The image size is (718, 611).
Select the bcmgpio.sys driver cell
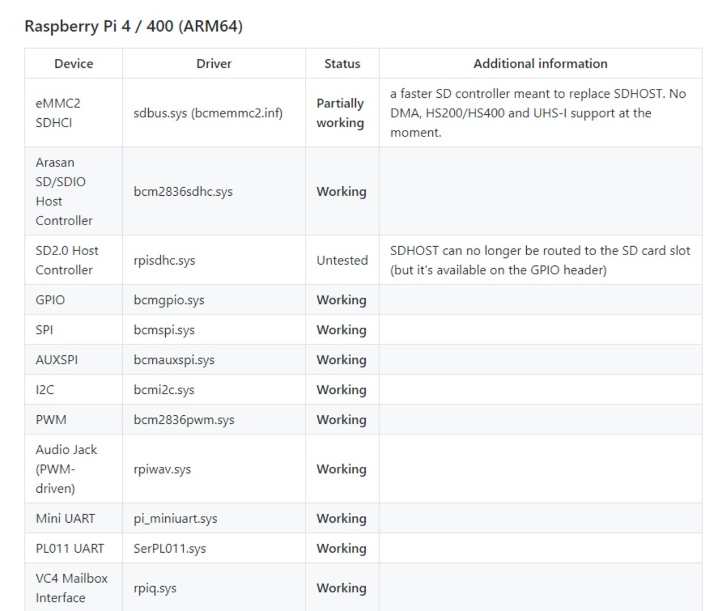click(x=169, y=300)
